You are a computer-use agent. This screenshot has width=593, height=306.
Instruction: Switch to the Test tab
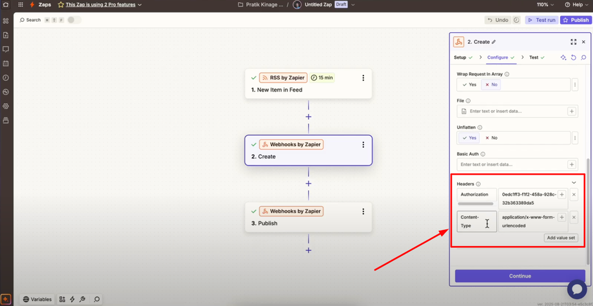point(537,57)
